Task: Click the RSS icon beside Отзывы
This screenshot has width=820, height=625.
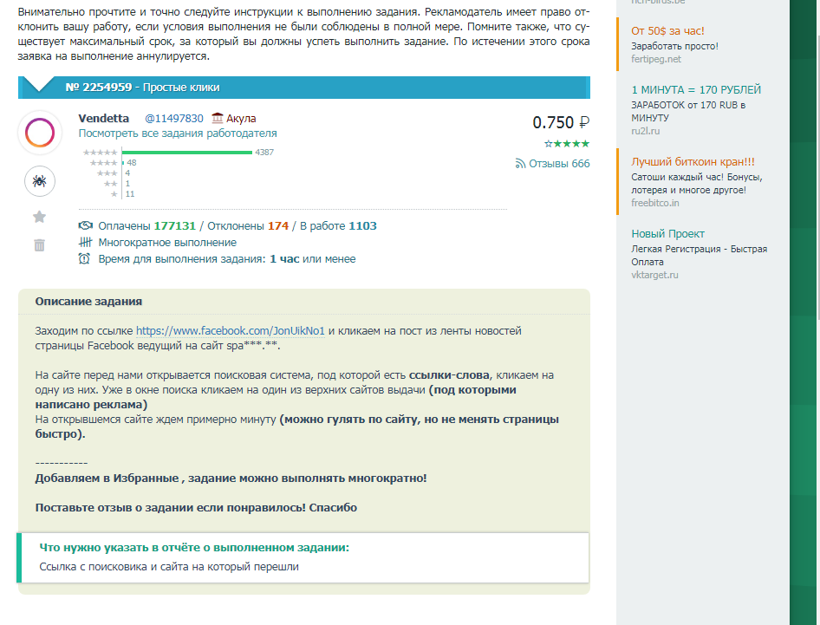Action: (x=520, y=164)
